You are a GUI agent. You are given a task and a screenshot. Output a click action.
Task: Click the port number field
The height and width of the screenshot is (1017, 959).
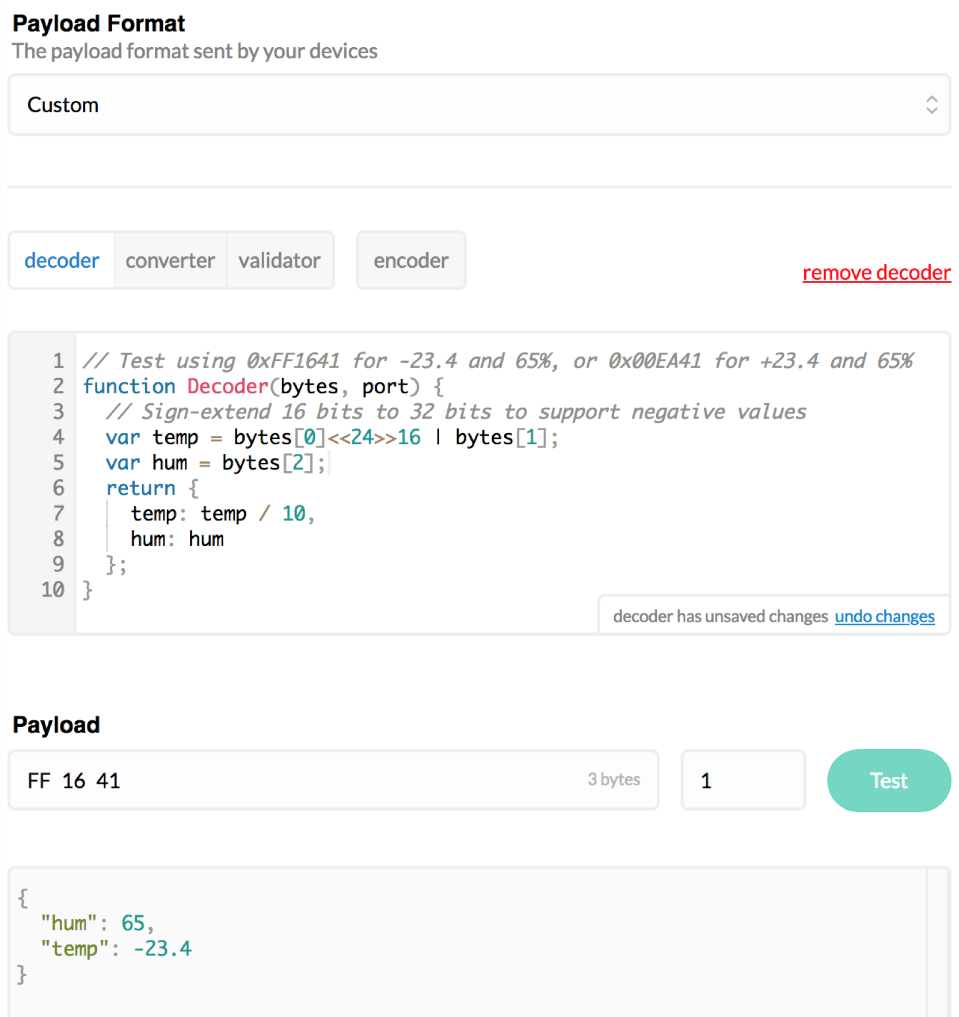tap(743, 780)
